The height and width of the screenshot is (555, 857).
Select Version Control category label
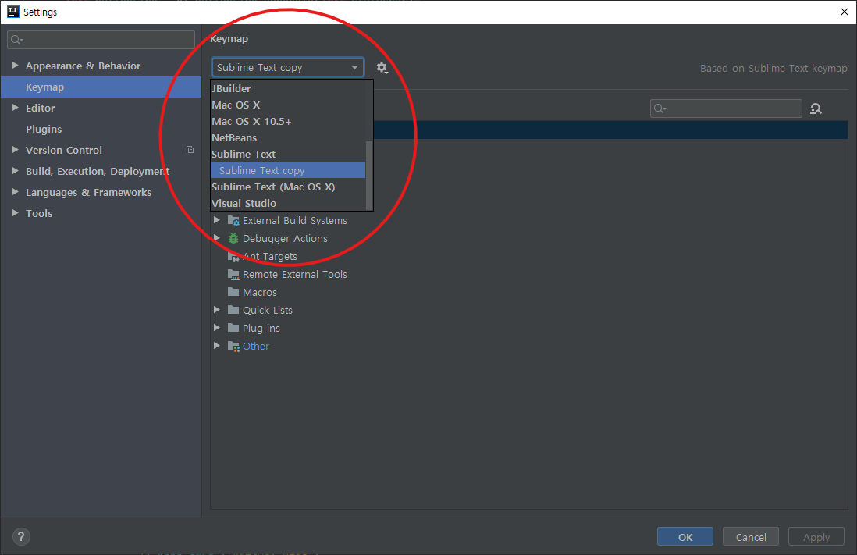pos(64,150)
